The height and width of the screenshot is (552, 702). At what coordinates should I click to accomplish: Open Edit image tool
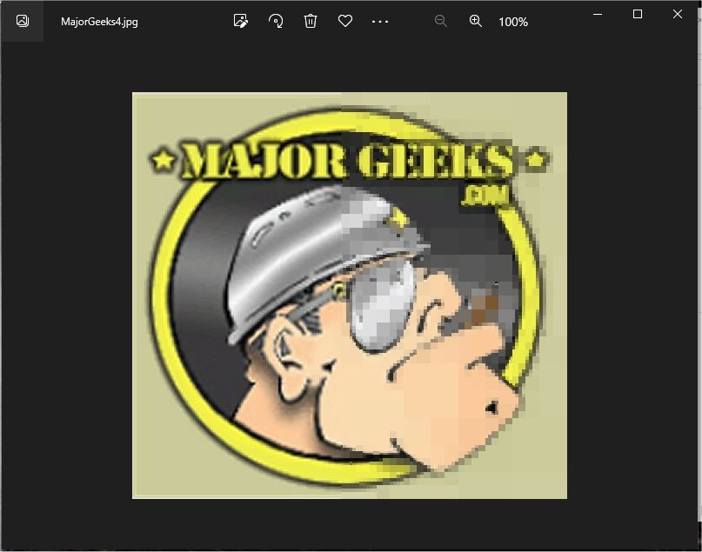coord(240,21)
